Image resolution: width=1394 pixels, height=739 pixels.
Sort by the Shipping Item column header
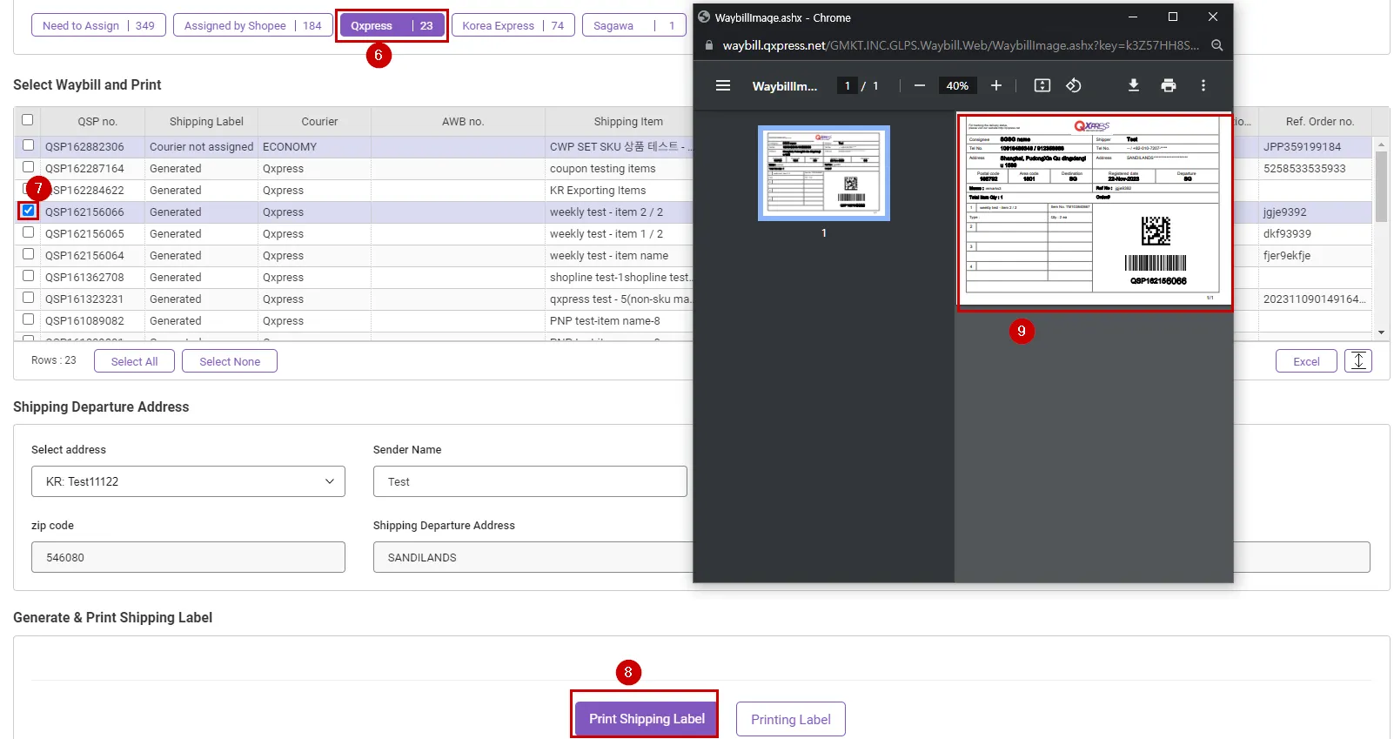tap(620, 122)
